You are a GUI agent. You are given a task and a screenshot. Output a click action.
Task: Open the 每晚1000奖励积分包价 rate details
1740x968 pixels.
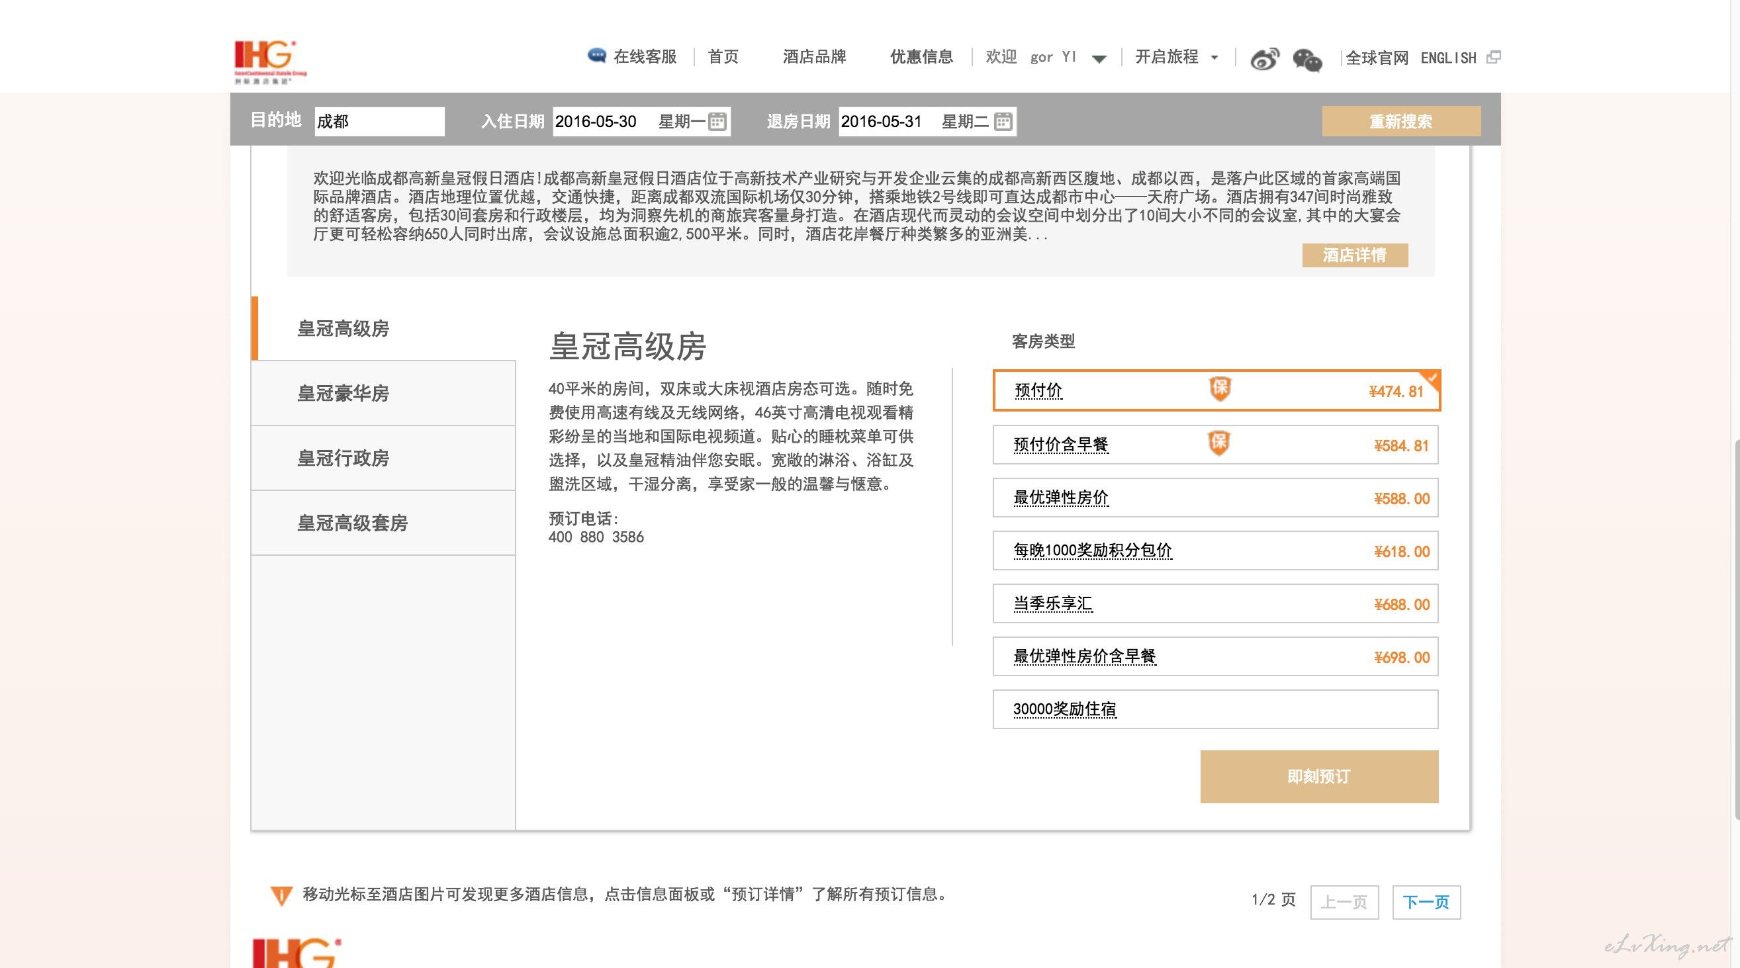tap(1092, 551)
